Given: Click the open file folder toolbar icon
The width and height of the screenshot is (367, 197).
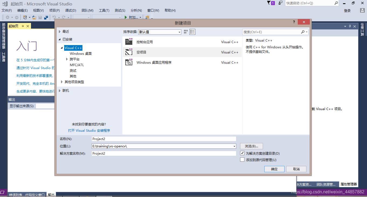Looking at the screenshot, I should click(34, 17).
